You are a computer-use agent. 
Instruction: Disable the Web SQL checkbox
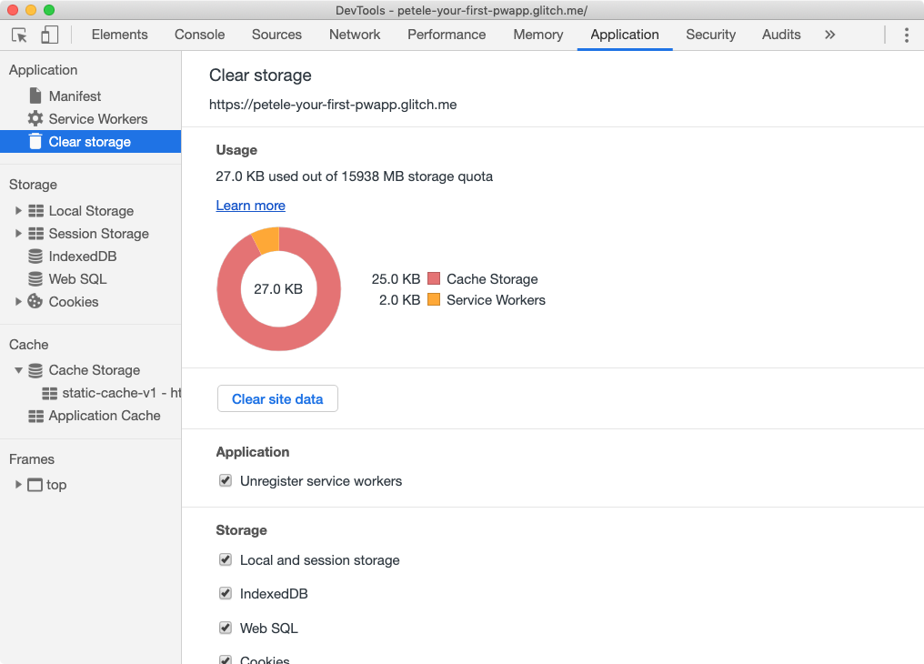(x=226, y=628)
